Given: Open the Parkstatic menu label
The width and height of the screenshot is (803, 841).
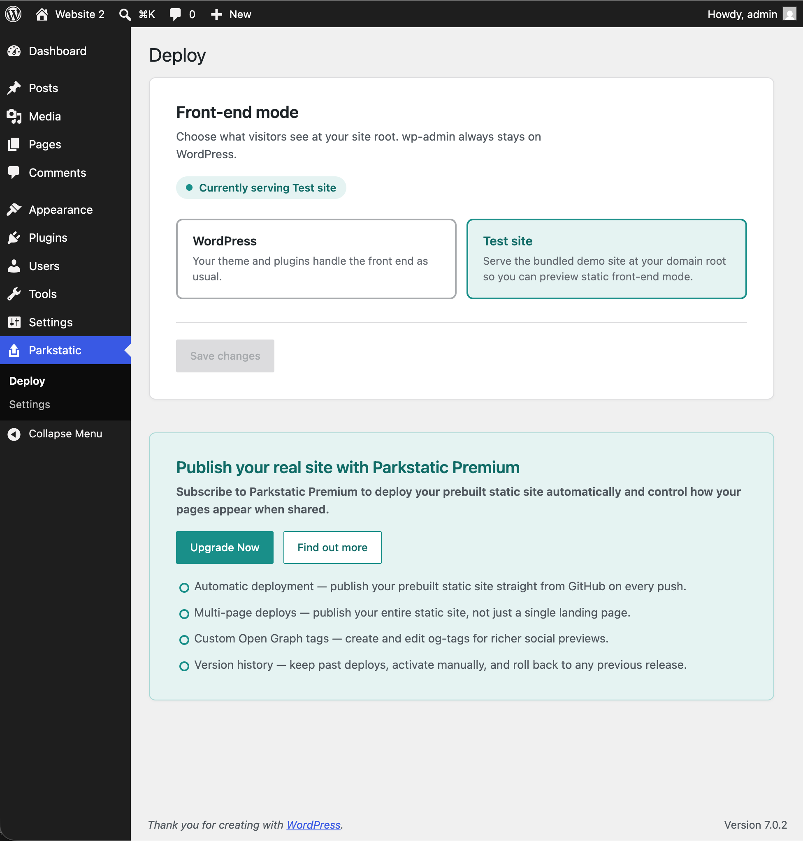Looking at the screenshot, I should pyautogui.click(x=55, y=350).
